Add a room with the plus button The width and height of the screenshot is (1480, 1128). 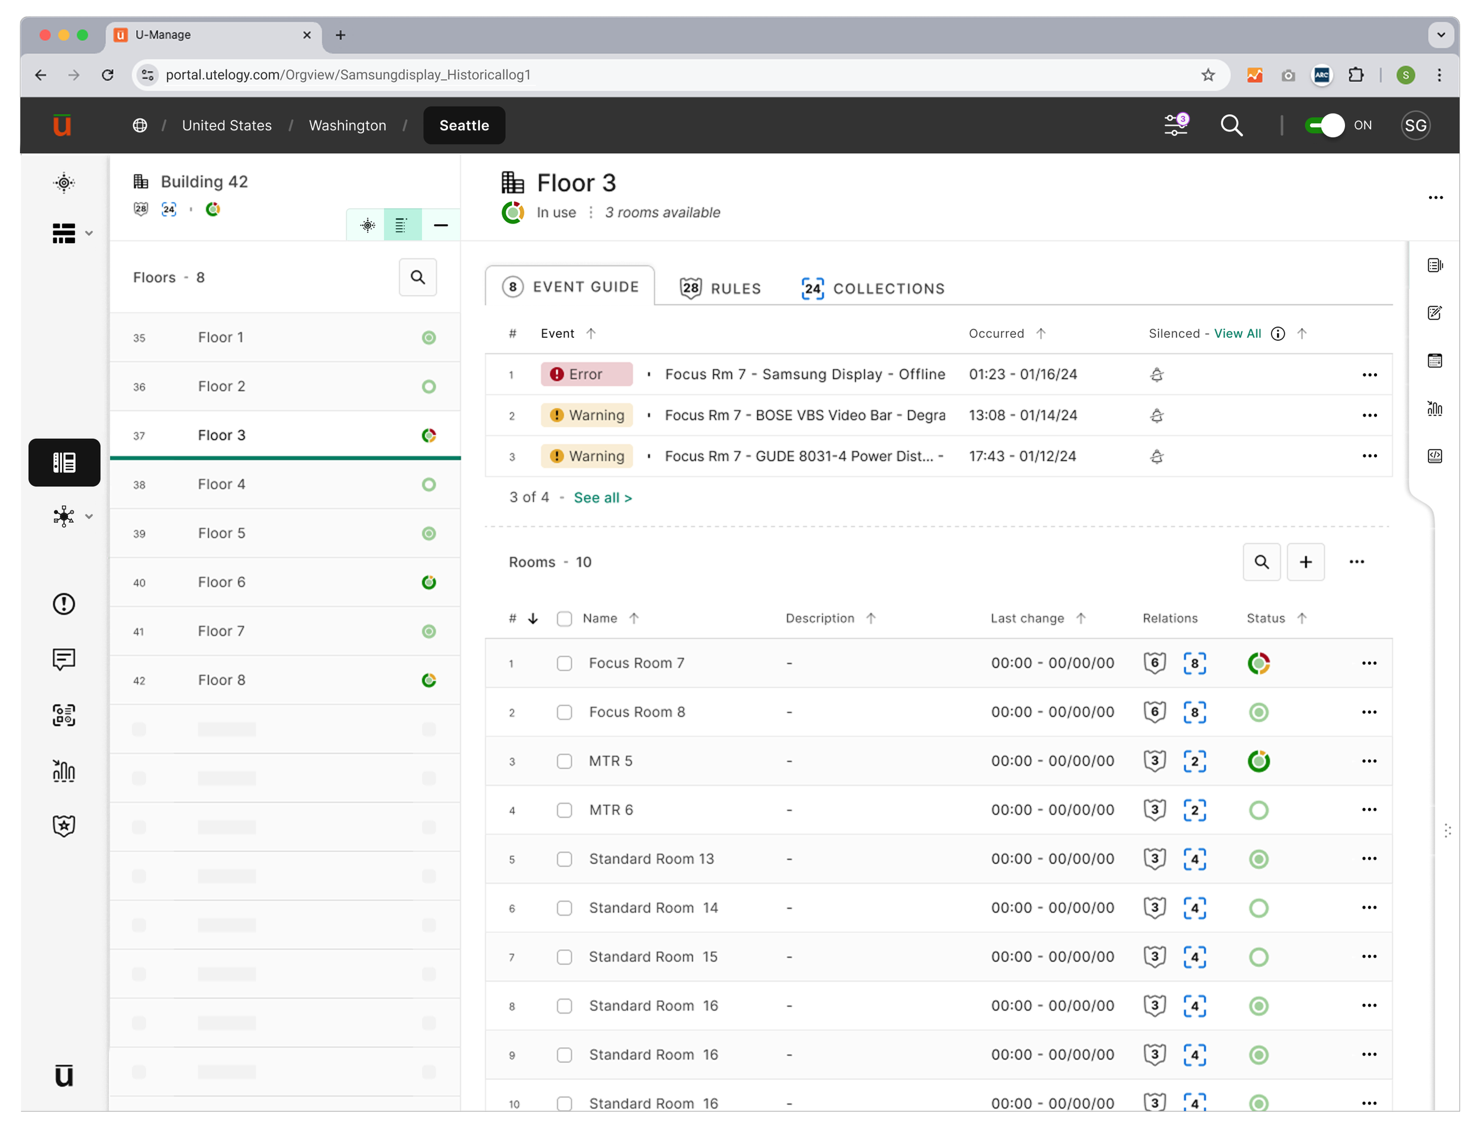tap(1305, 562)
